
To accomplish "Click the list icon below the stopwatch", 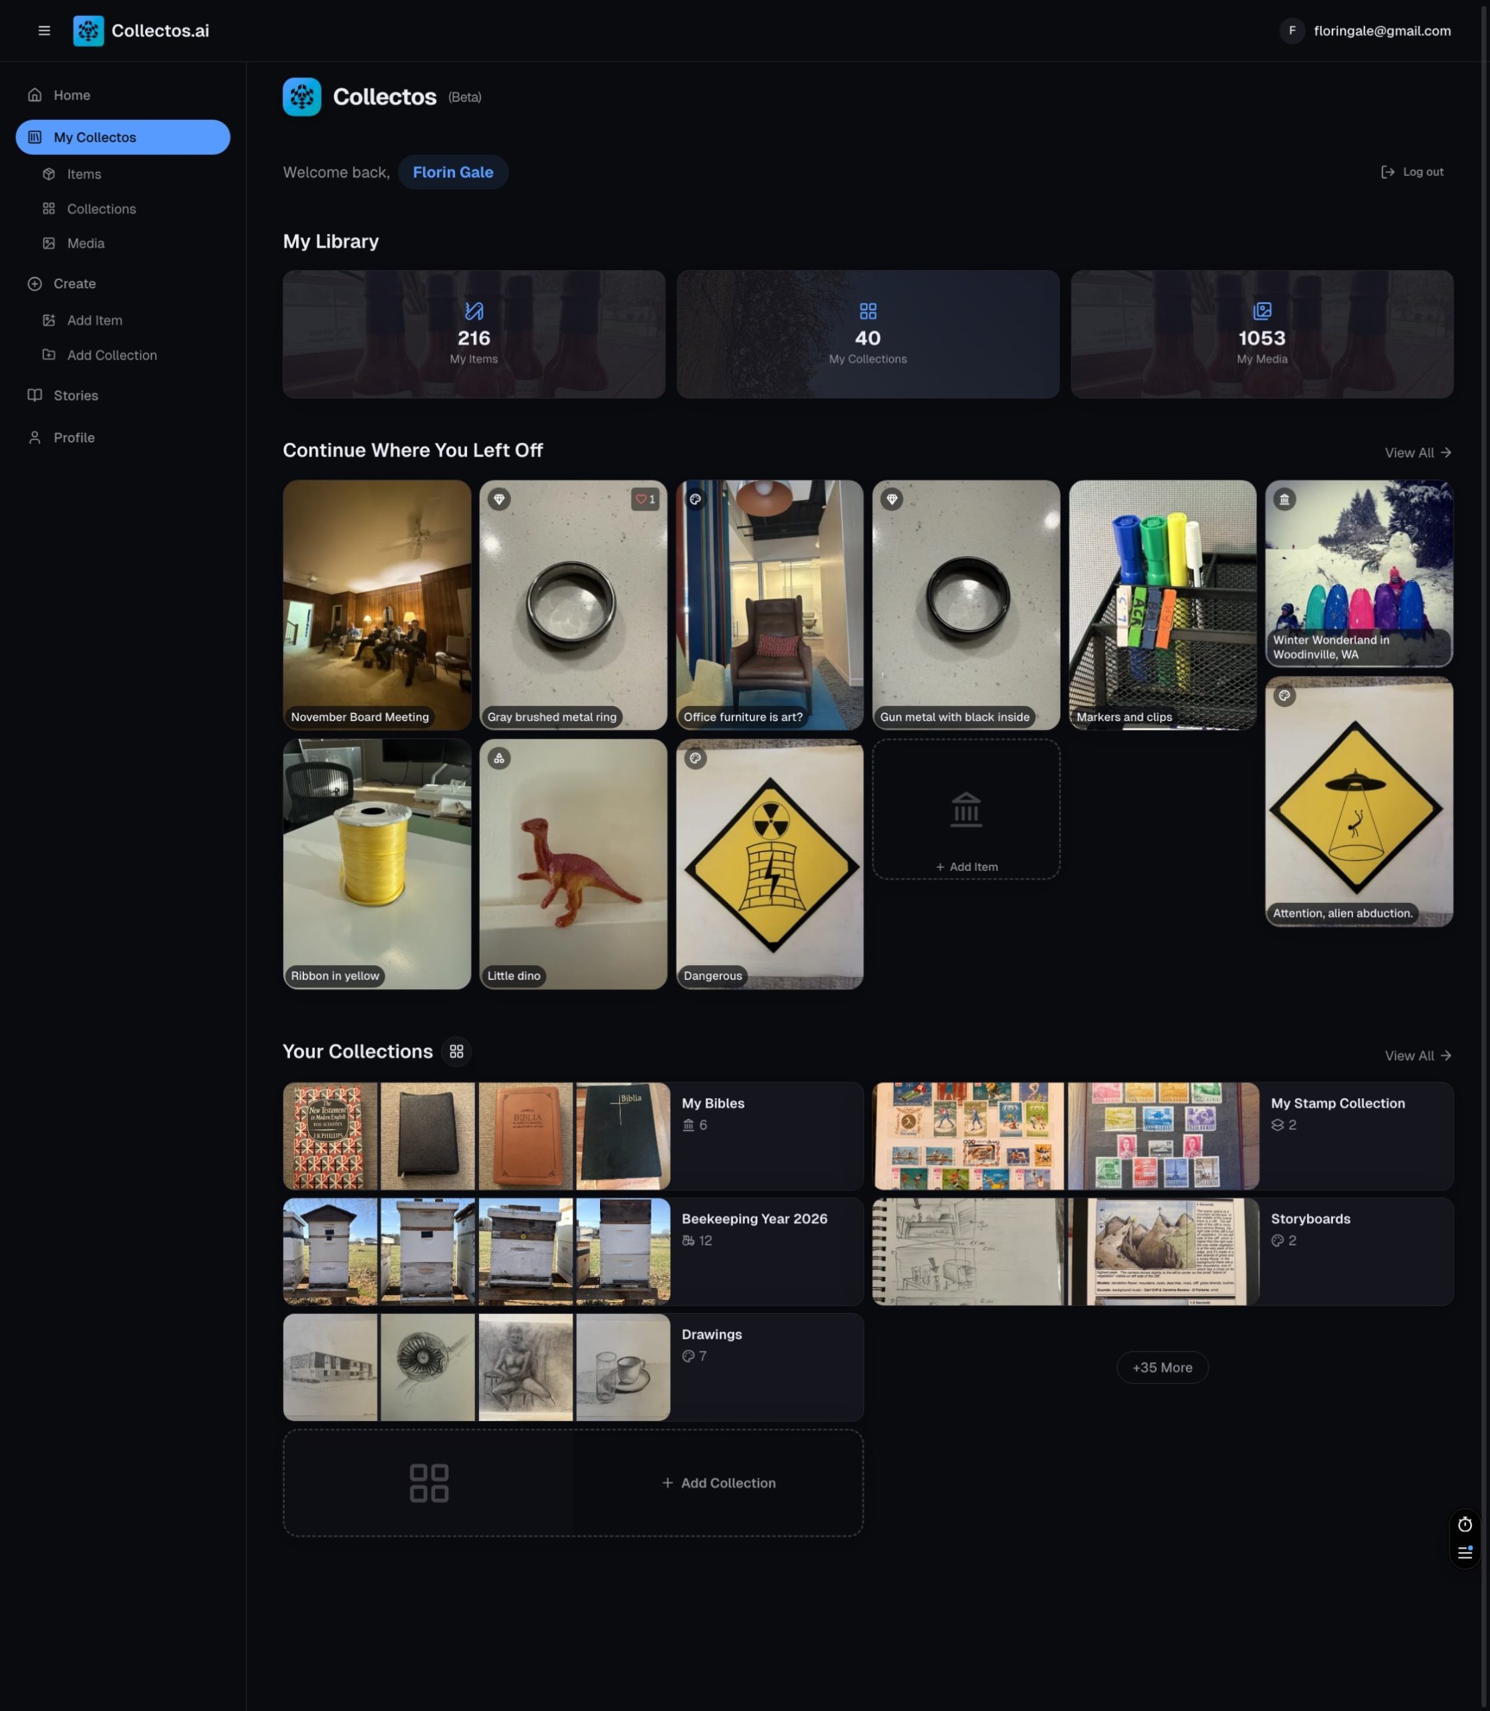I will click(x=1465, y=1553).
